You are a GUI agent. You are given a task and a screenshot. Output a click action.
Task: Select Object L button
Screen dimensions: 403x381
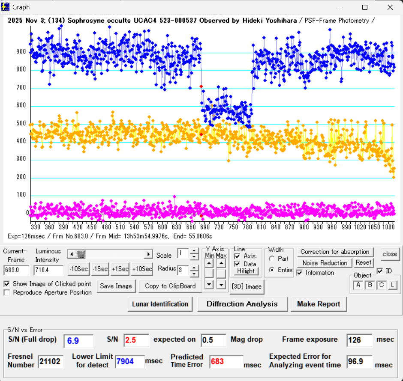[392, 285]
